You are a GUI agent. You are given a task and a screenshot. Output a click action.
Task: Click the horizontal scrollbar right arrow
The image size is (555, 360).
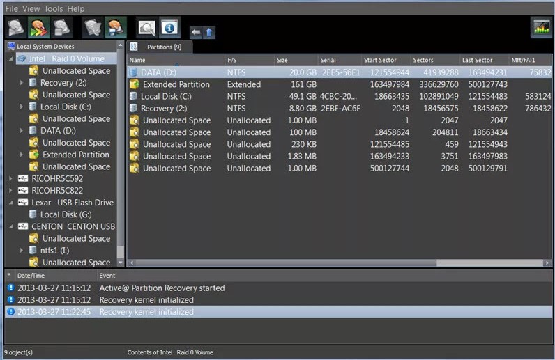547,263
